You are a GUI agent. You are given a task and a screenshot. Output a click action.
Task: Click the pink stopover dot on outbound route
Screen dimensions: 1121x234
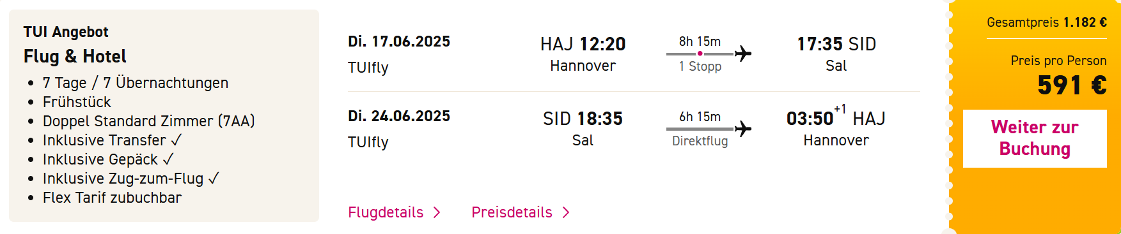[700, 54]
